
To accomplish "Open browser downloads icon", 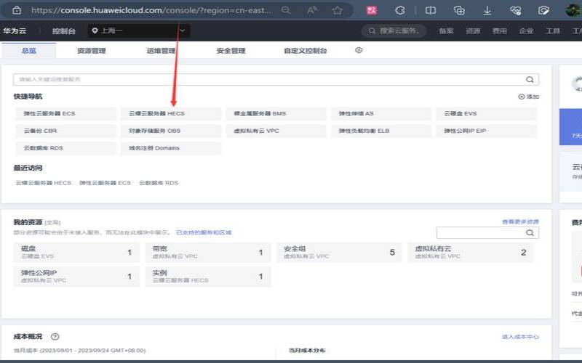I will (x=487, y=10).
